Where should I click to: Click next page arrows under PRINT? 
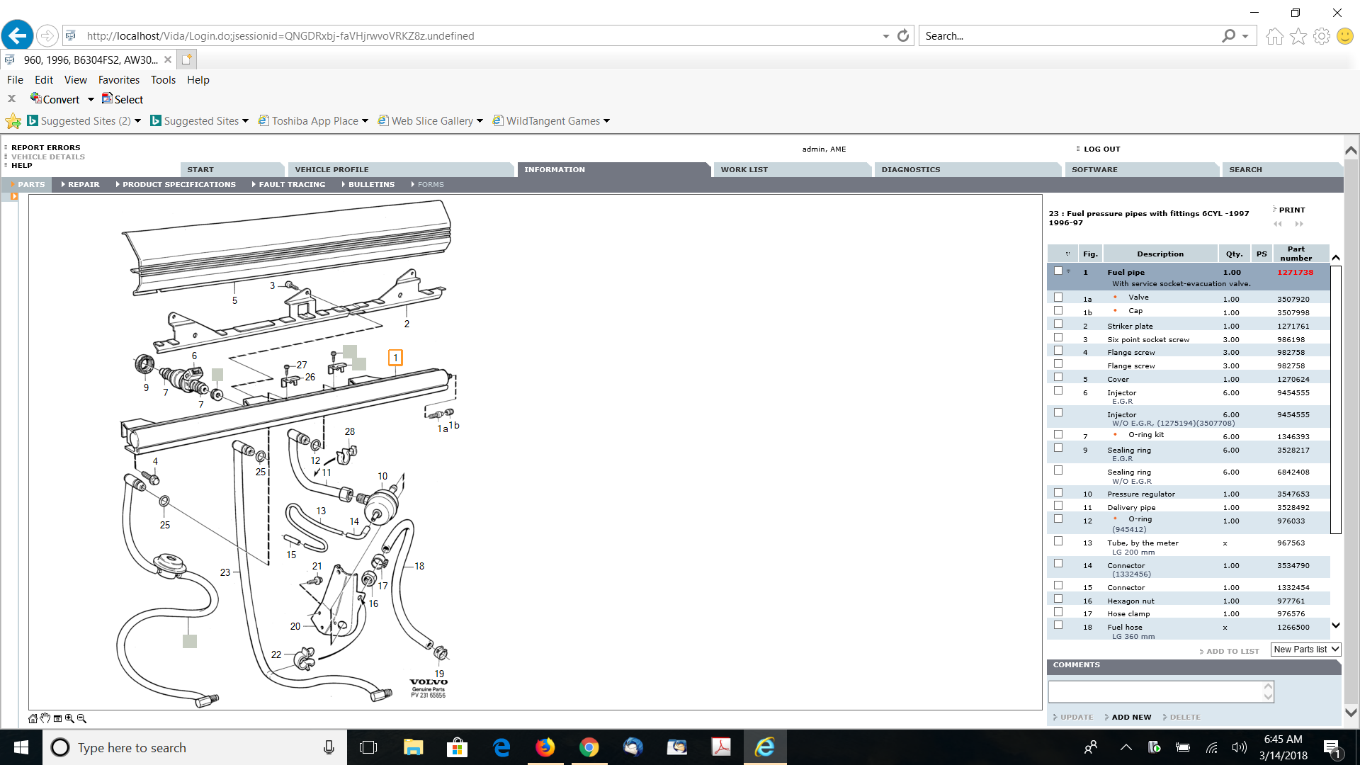1299,224
